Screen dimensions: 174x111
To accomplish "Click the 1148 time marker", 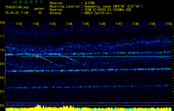I will point(135,24).
